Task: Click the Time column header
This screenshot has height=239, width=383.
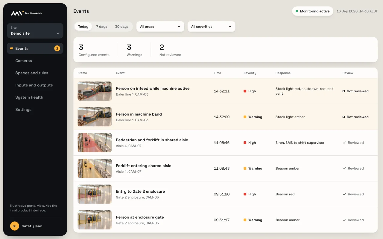Action: (218, 73)
